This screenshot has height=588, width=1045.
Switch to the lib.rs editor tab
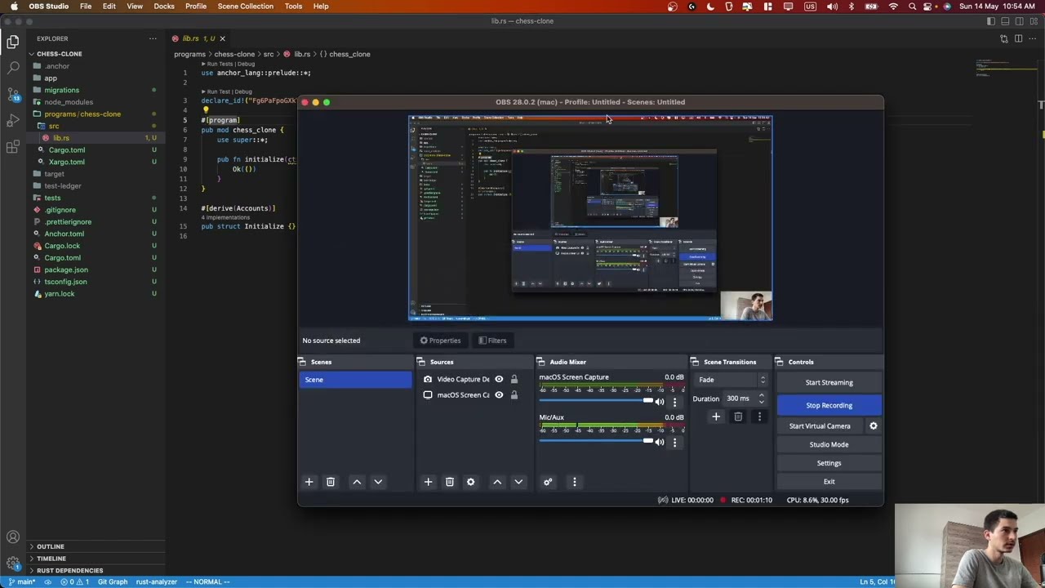pos(198,38)
